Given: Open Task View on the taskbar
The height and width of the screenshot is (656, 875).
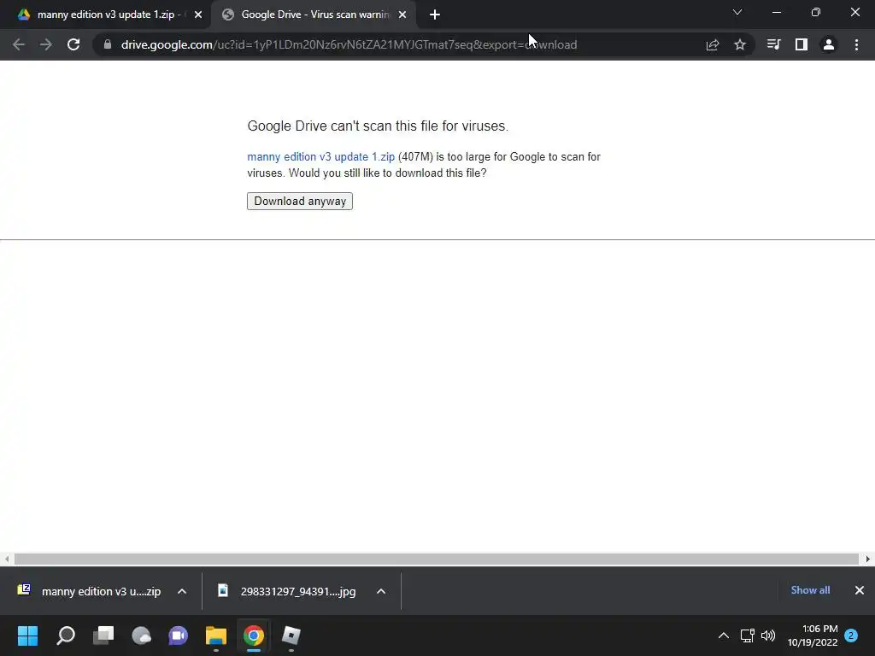Looking at the screenshot, I should pos(103,635).
